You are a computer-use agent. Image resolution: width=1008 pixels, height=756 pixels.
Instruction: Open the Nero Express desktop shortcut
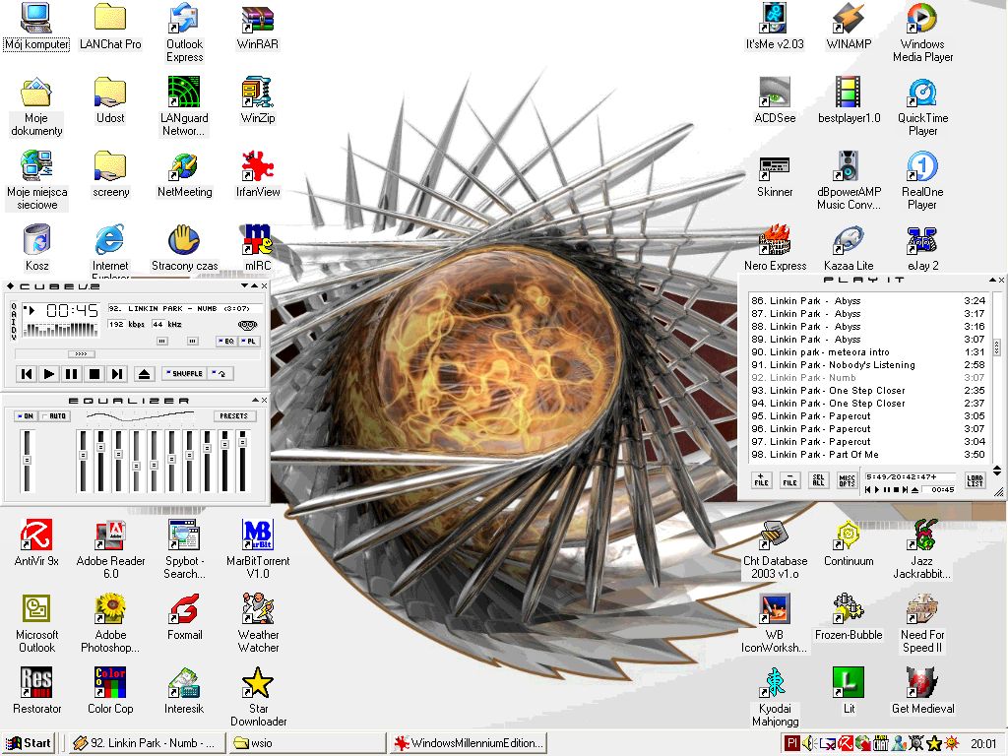(775, 246)
